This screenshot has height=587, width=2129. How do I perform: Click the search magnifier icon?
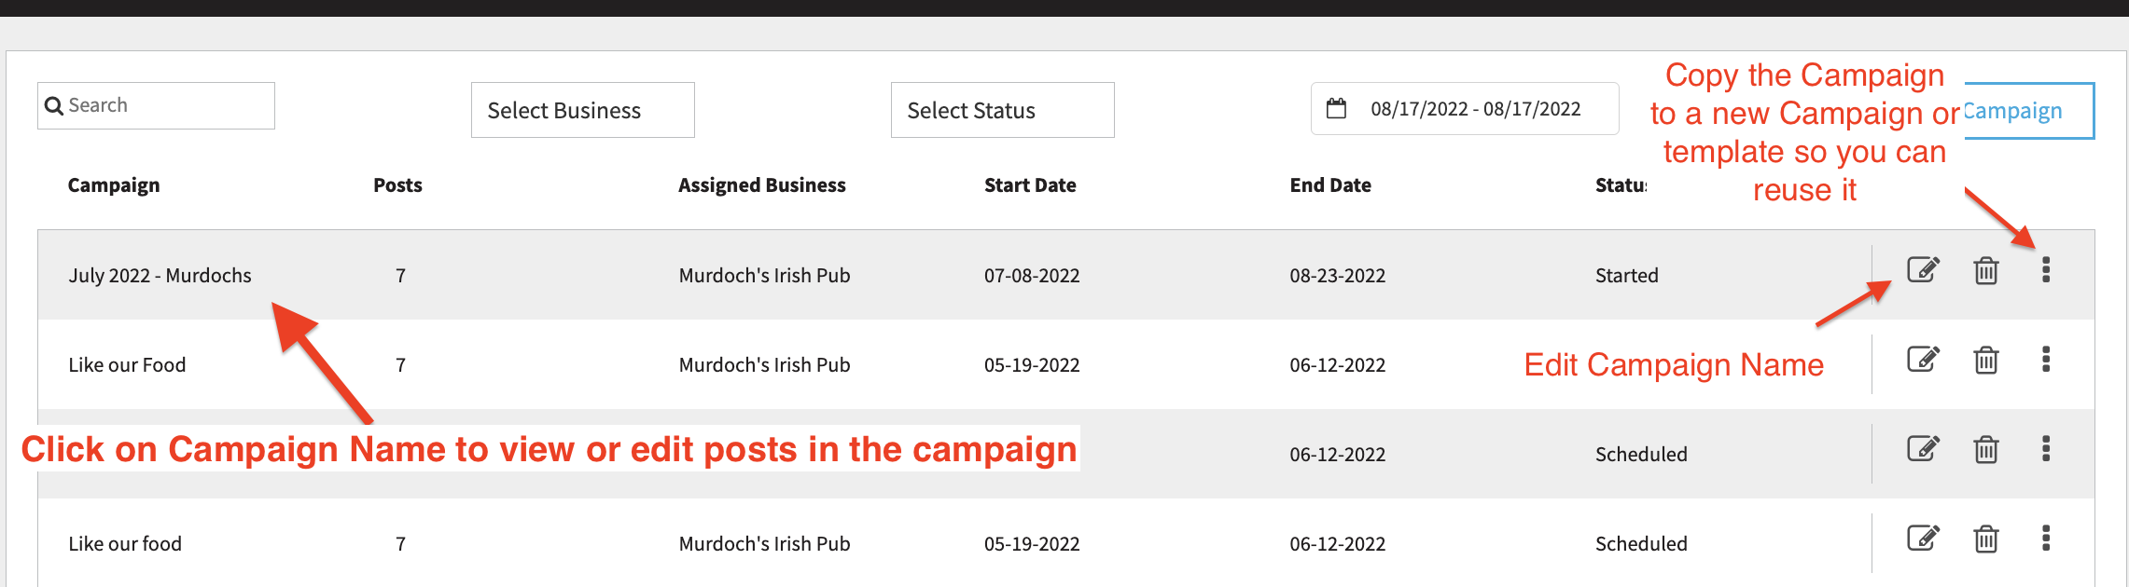(x=54, y=106)
